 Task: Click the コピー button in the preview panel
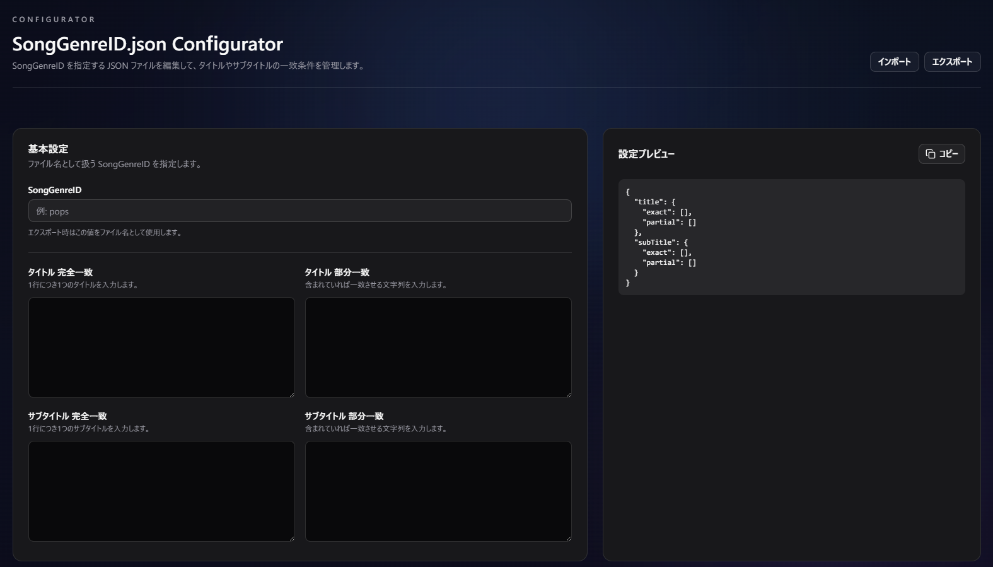[941, 154]
